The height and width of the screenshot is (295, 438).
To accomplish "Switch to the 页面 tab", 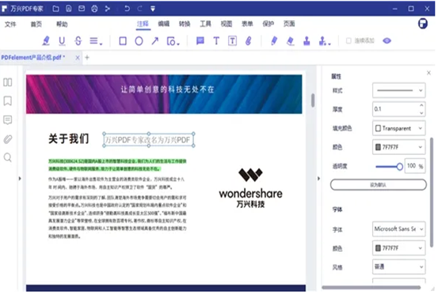I will (x=289, y=24).
